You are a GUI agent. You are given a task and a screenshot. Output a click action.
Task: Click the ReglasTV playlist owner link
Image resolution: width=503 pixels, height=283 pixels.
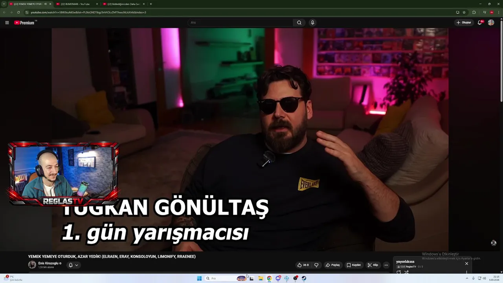[411, 266]
